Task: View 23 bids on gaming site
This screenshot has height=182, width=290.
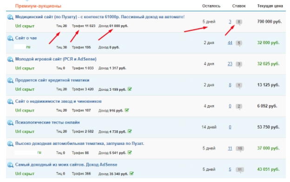Action: tap(230, 64)
